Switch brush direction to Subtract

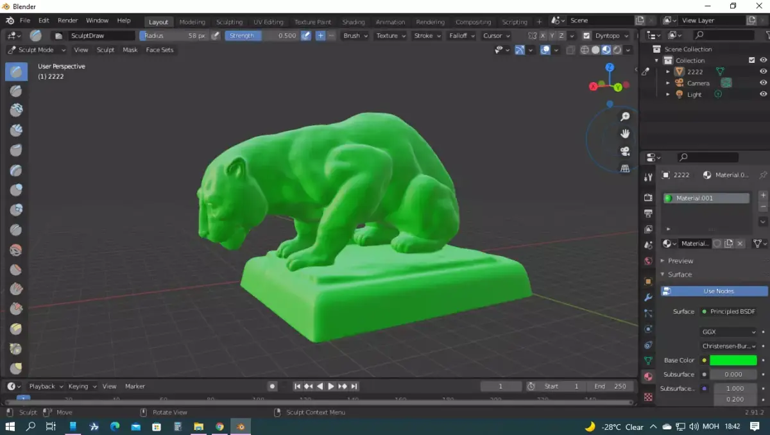(x=331, y=36)
